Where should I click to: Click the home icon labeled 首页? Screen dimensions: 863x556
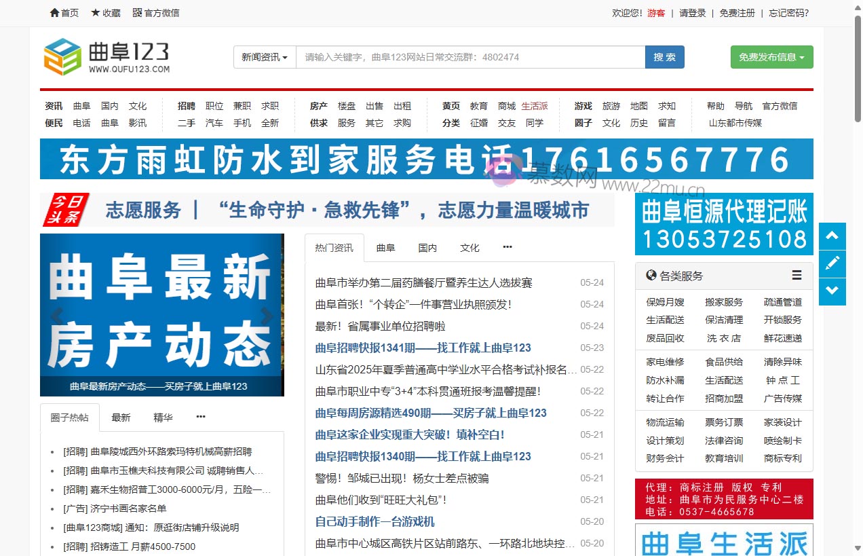(x=55, y=13)
